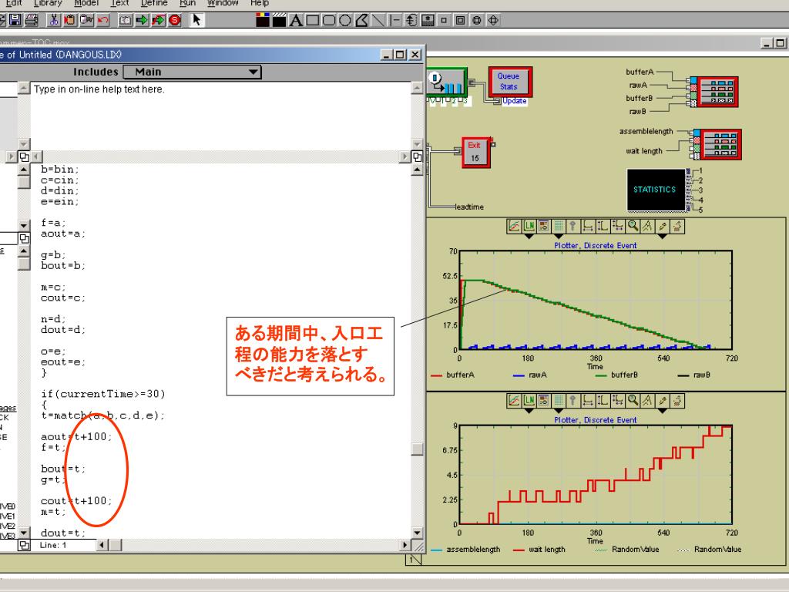Click the code line "if(currentTime>=30)"
The image size is (789, 592).
(103, 394)
